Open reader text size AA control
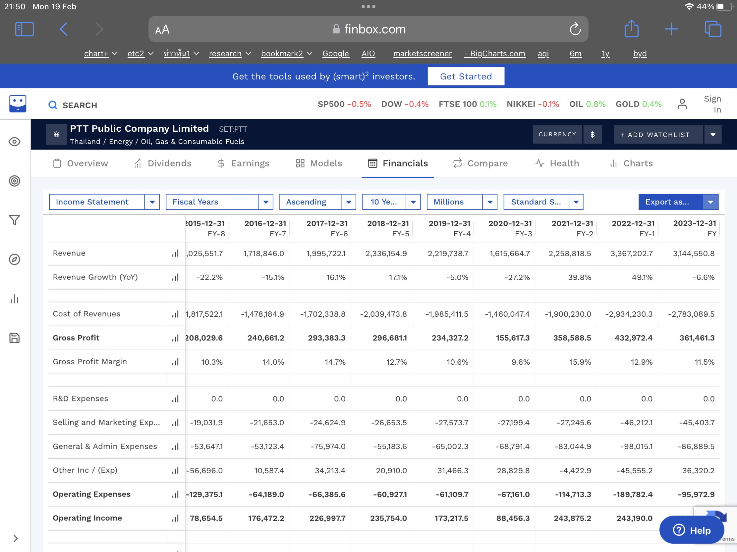This screenshot has height=552, width=737. click(x=162, y=29)
